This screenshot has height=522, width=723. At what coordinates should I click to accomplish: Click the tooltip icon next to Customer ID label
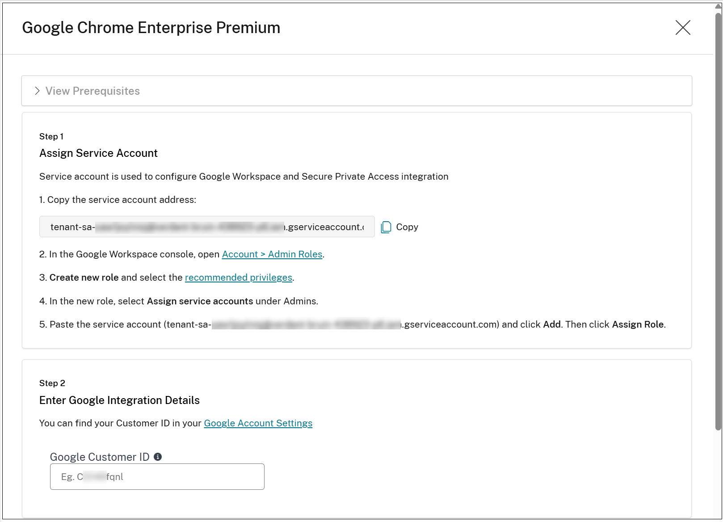tap(158, 457)
